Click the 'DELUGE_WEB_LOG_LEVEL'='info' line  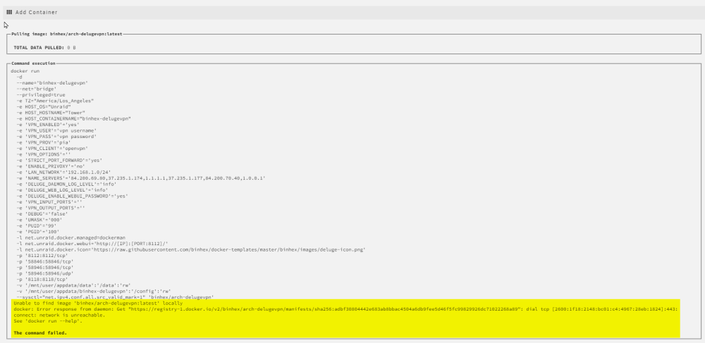[x=63, y=189]
